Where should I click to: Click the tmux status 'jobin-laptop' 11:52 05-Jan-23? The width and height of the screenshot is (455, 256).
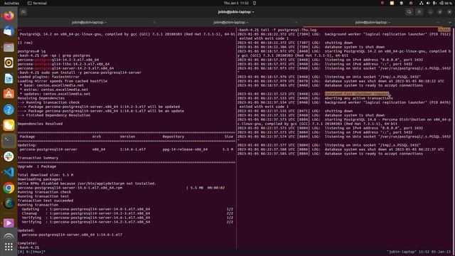[x=419, y=252]
